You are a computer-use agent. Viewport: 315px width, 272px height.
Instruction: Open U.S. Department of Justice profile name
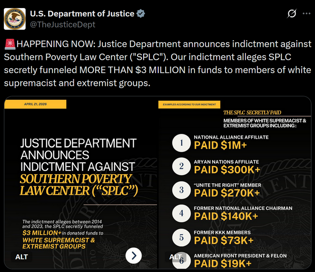[82, 14]
